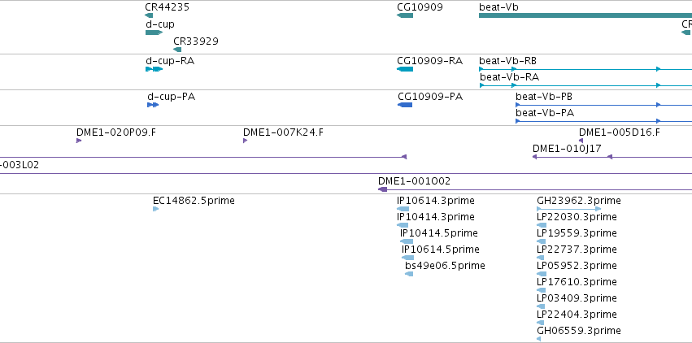
Task: Select the beat-Vb-PB feature line
Action: [x=603, y=105]
